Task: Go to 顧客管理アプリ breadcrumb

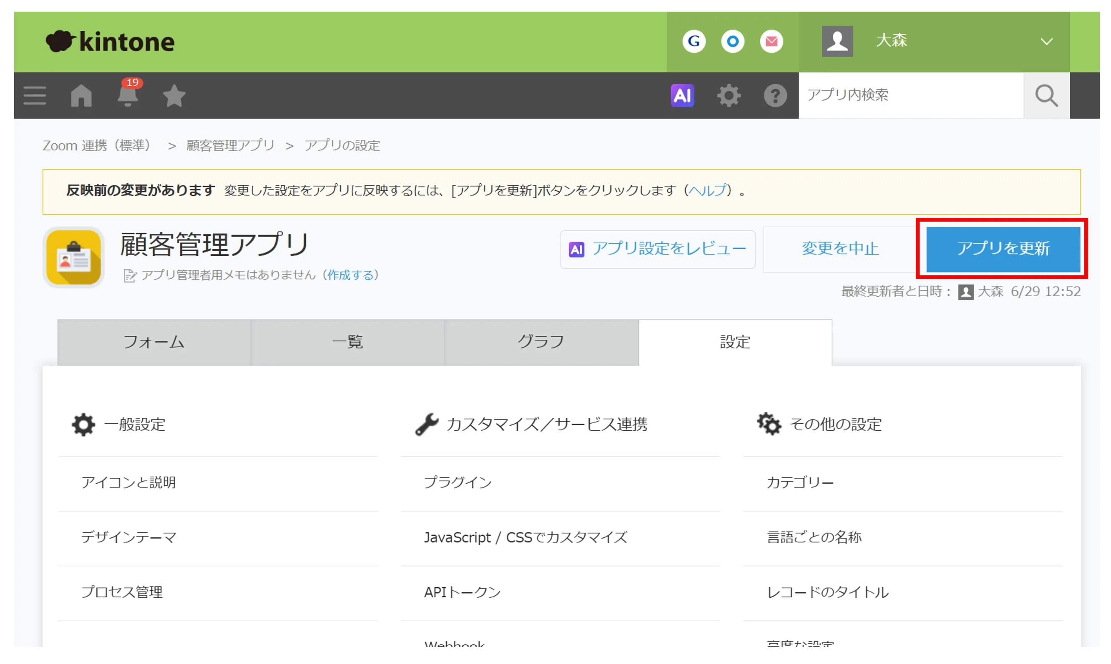Action: (230, 145)
